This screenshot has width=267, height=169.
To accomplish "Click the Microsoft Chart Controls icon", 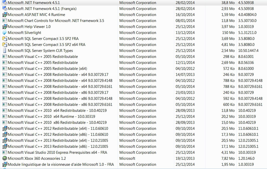I will 5,20.
